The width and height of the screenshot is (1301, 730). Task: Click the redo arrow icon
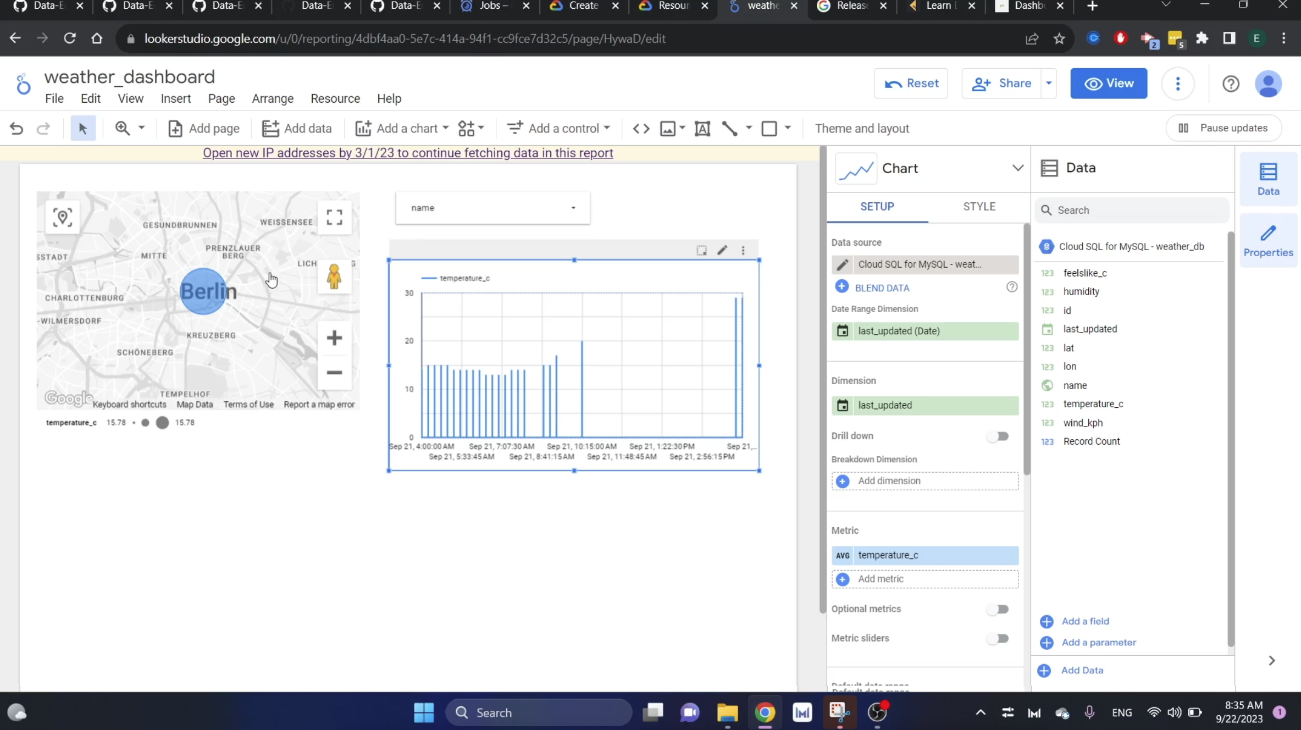[x=43, y=129]
